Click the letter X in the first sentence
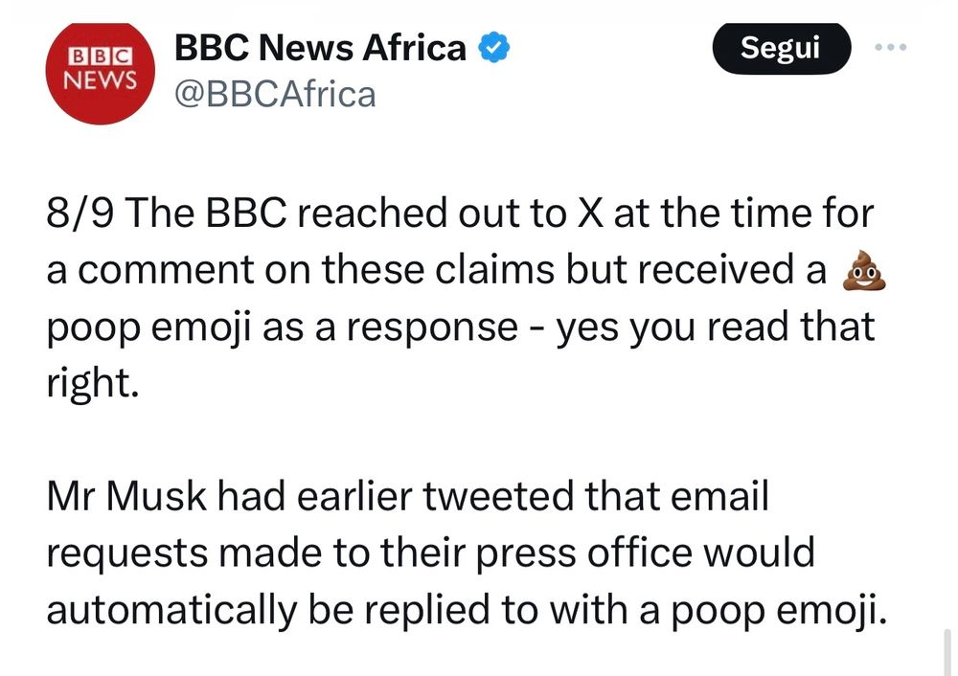 590,214
